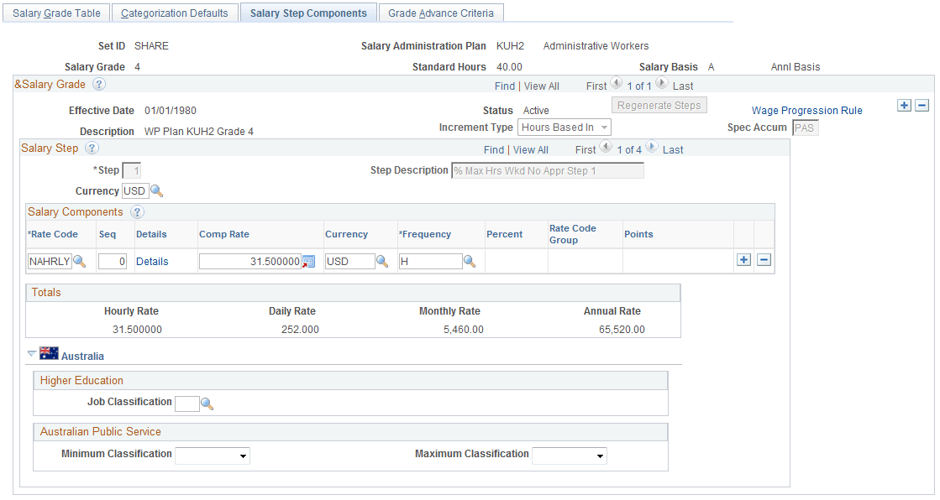This screenshot has height=500, width=940.
Task: Click the Wage Progression Rule link
Action: pyautogui.click(x=806, y=110)
